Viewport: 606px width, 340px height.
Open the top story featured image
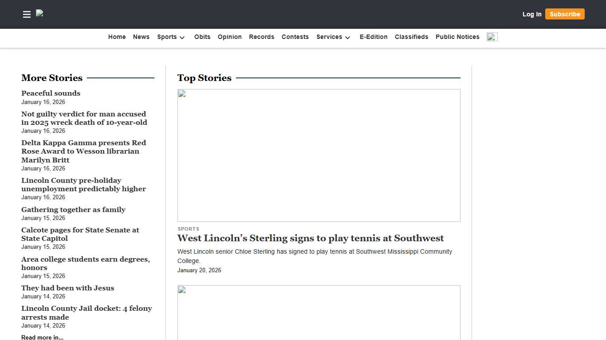pyautogui.click(x=319, y=155)
